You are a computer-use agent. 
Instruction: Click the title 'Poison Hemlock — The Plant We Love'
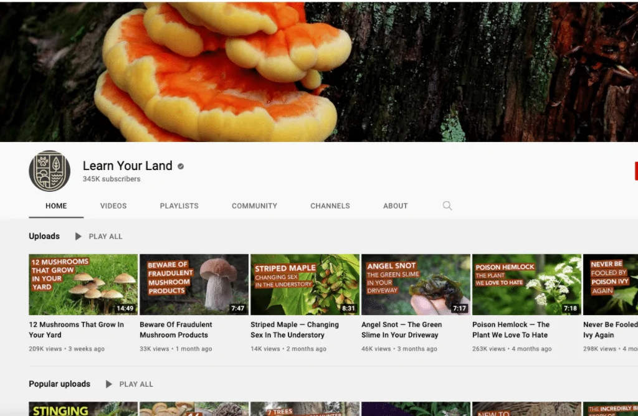pyautogui.click(x=511, y=330)
